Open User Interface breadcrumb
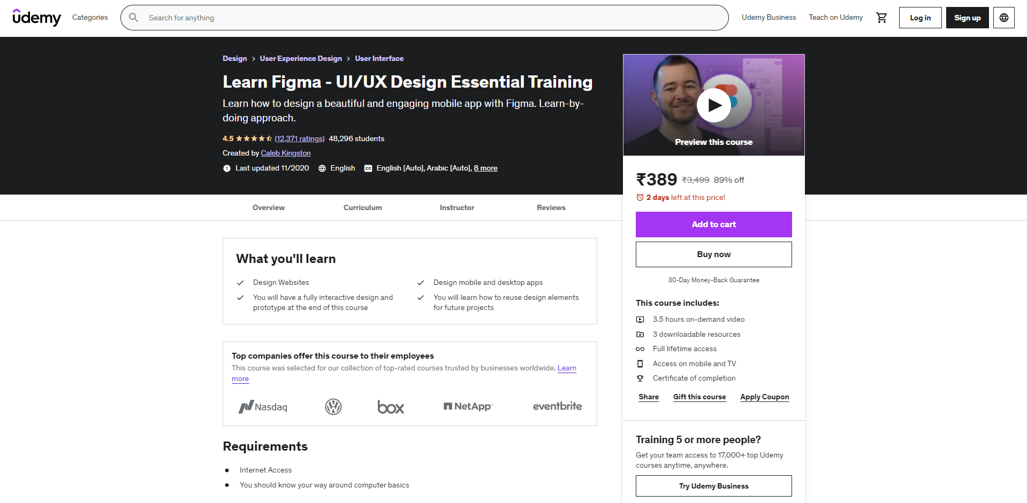This screenshot has height=503, width=1027. (379, 59)
